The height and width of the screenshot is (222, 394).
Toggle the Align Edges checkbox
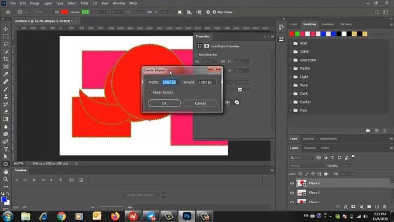coord(214,12)
